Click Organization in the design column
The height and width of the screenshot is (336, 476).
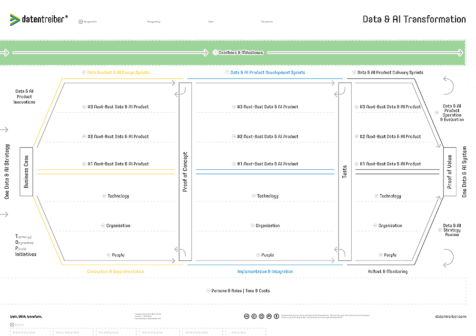click(x=118, y=226)
